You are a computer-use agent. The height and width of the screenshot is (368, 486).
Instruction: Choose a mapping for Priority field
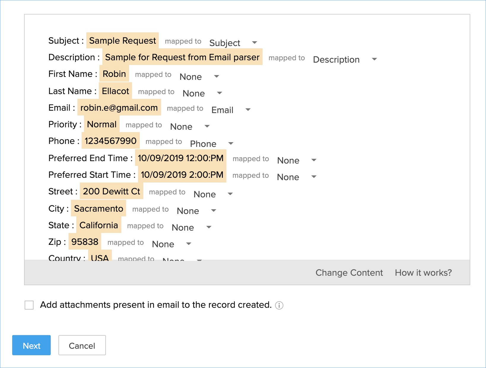point(190,126)
